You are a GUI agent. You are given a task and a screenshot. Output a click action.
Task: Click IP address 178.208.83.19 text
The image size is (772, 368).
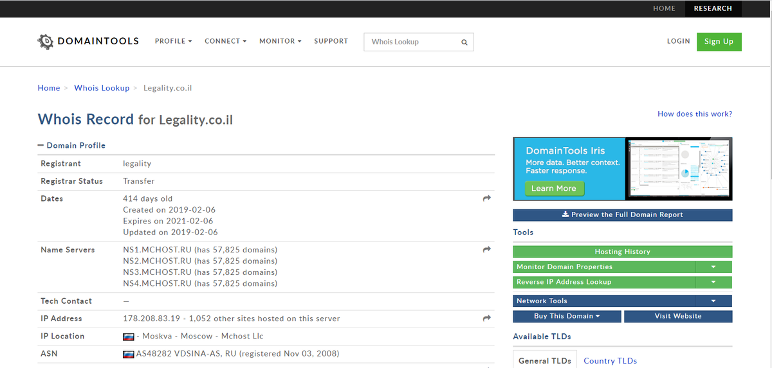[151, 319]
